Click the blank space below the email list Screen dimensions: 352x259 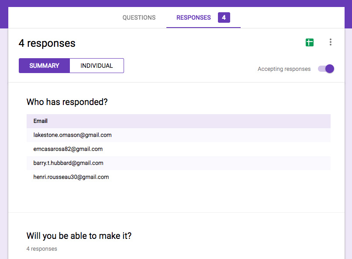(x=175, y=197)
